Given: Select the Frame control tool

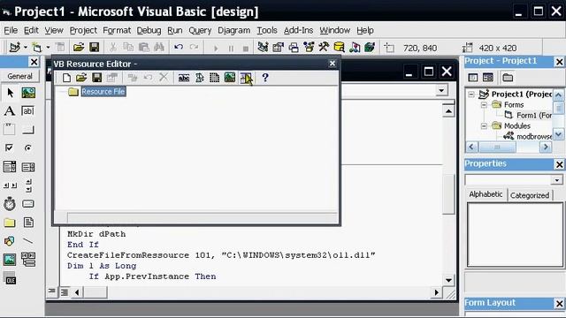Looking at the screenshot, I should coord(10,129).
